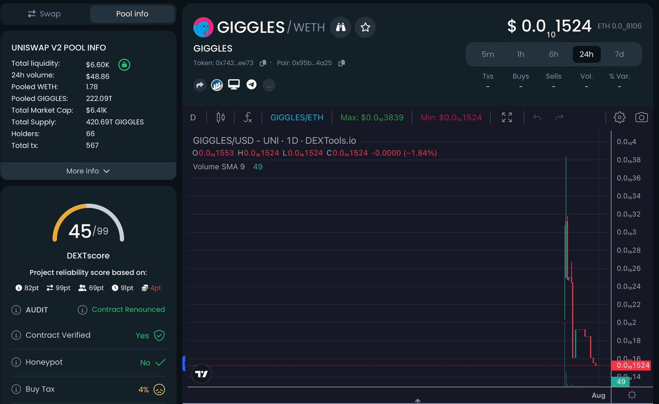Select the 6h timeframe stats
Viewport: 659px width, 404px height.
[x=554, y=54]
